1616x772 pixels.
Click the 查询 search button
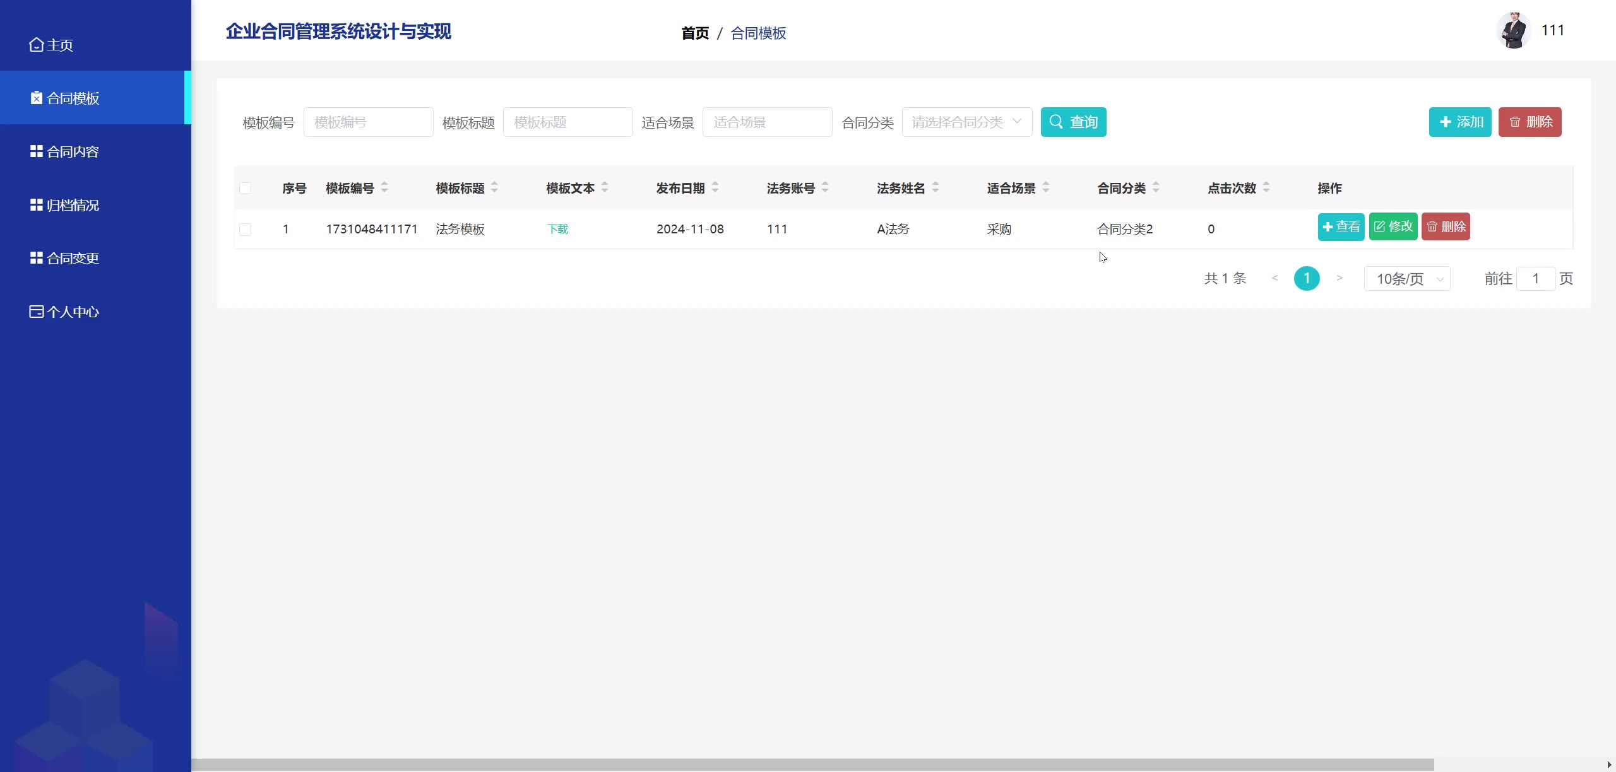(x=1073, y=122)
